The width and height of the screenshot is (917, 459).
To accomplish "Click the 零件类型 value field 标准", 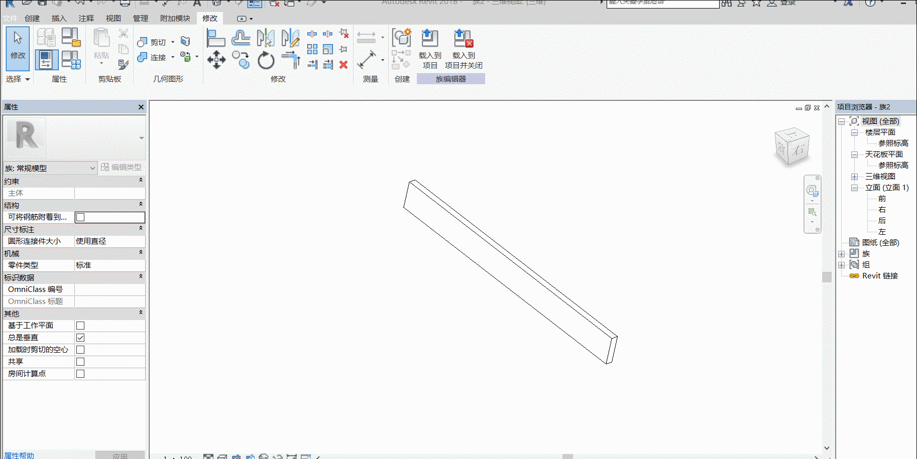I will coord(109,265).
